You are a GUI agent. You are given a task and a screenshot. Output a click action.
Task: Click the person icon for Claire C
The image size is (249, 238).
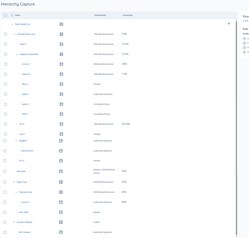point(61,44)
